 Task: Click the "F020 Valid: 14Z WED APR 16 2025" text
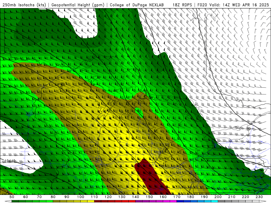pos(233,5)
